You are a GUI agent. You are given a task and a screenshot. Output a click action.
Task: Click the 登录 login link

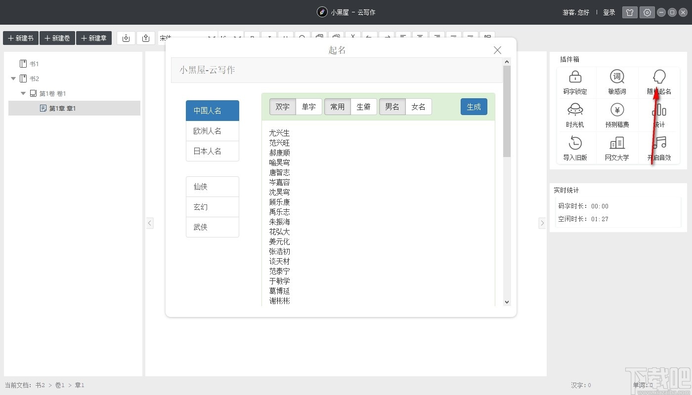coord(609,12)
